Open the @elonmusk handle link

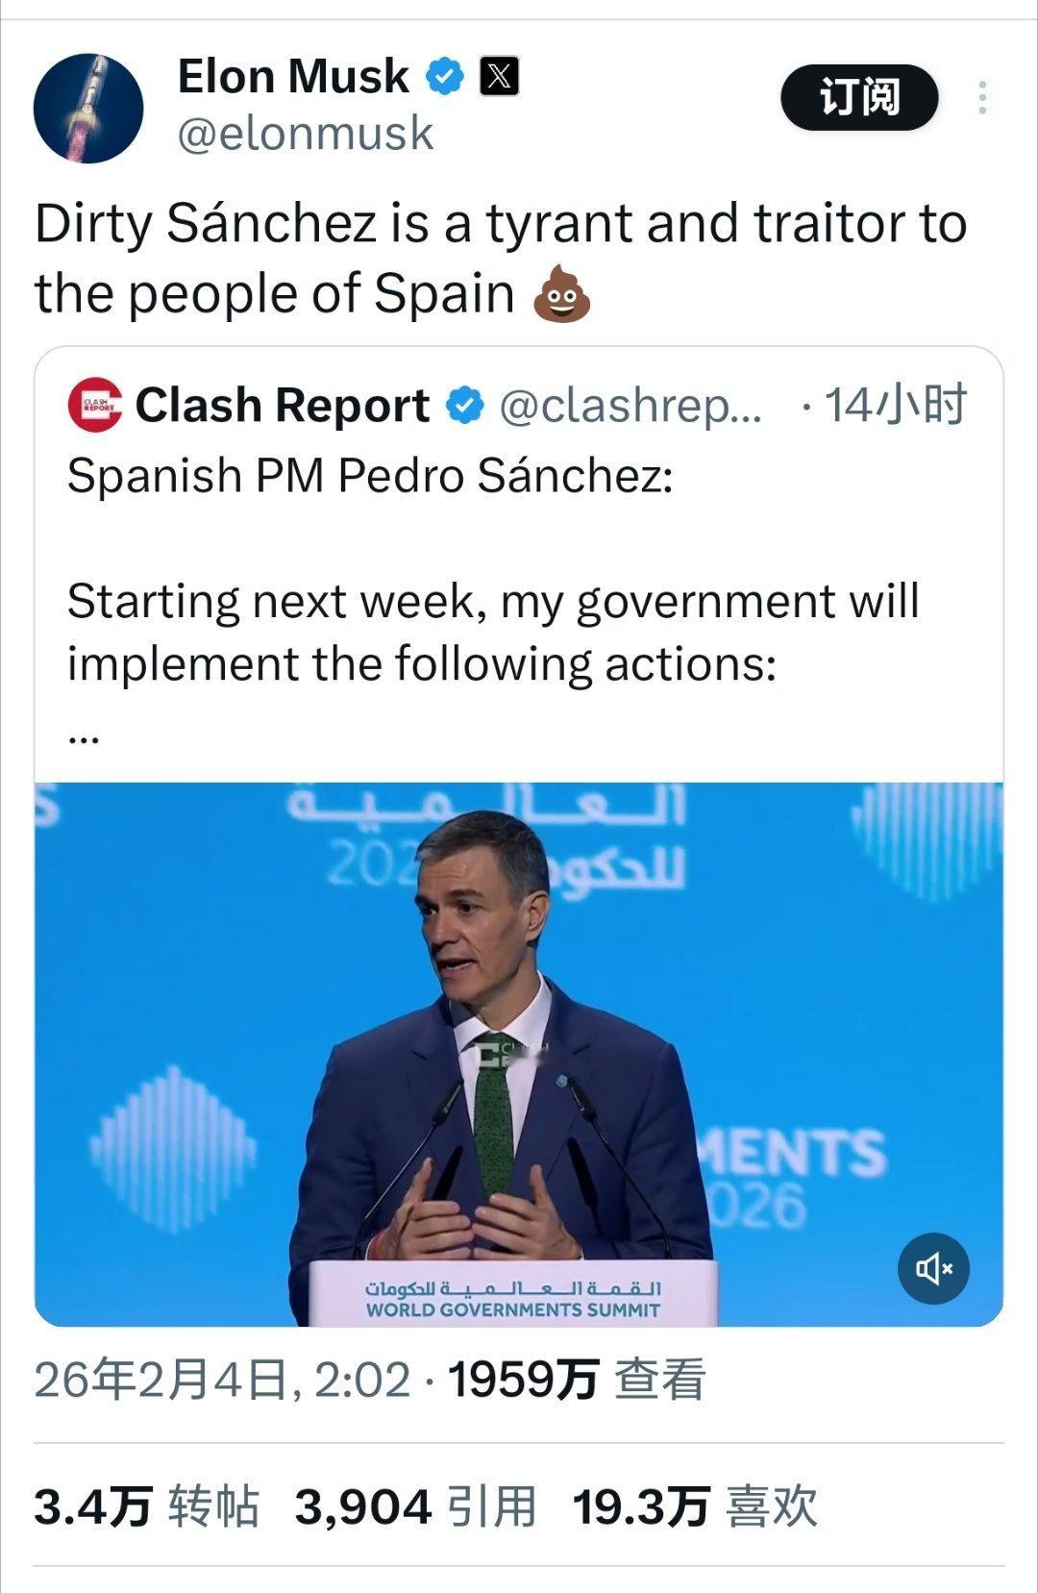306,133
